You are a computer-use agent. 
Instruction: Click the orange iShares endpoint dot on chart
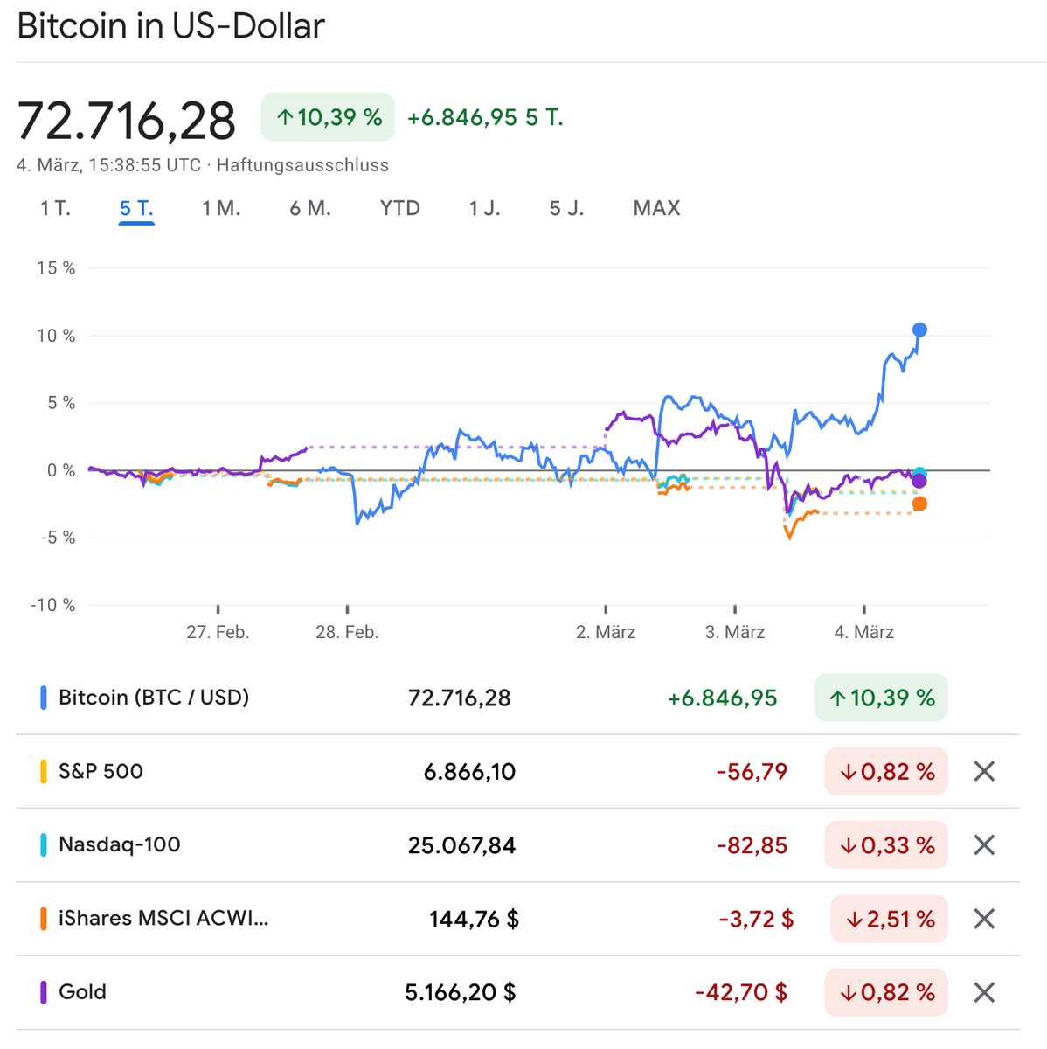tap(919, 504)
